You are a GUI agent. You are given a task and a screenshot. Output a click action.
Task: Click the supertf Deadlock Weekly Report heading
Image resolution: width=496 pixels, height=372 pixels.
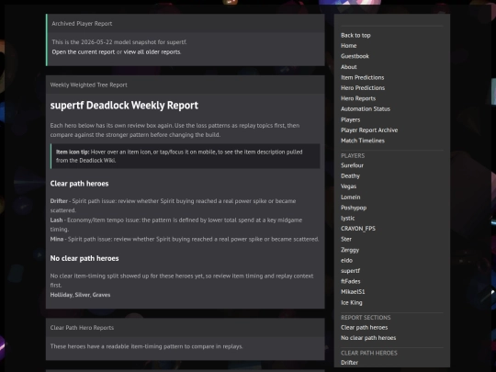pyautogui.click(x=124, y=106)
